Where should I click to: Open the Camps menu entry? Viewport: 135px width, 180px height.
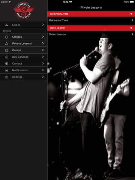click(x=24, y=50)
